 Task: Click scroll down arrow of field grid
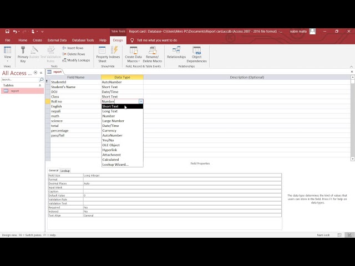tap(353, 159)
